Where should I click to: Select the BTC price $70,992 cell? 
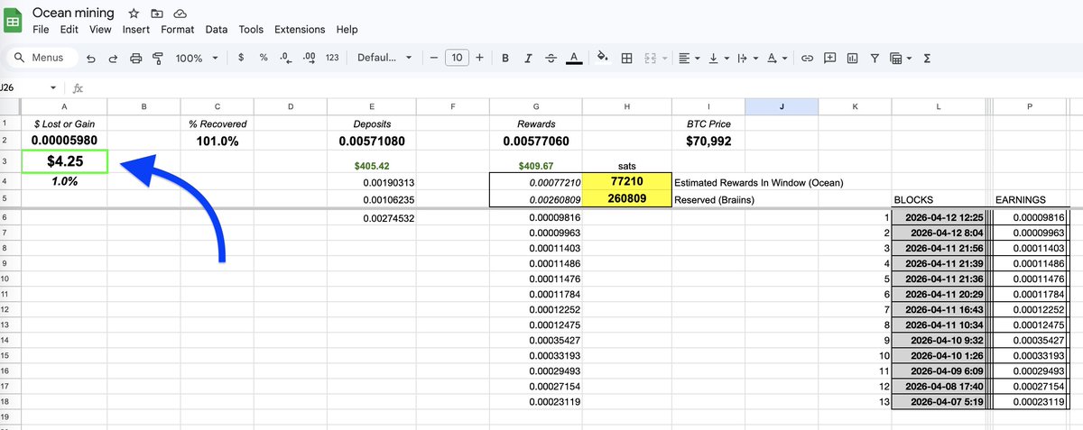point(708,142)
